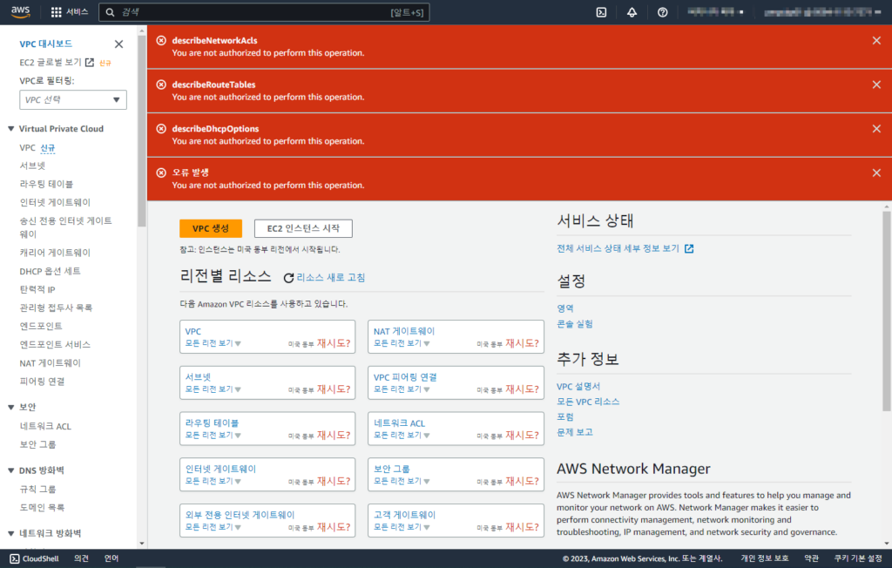Open 전체 서비스 상태 세부 정보 보기 link
The image size is (892, 568).
[618, 248]
